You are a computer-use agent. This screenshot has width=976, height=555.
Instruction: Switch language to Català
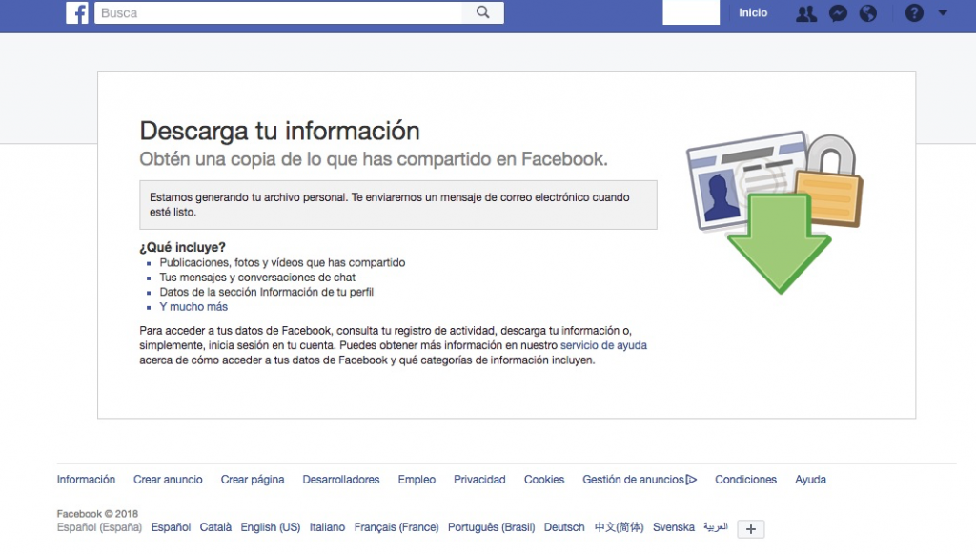(215, 527)
